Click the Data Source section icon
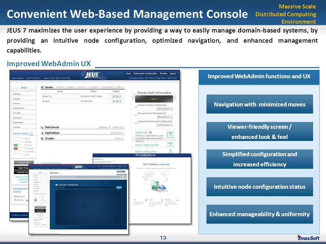Image resolution: width=326 pixels, height=244 pixels. click(42, 127)
